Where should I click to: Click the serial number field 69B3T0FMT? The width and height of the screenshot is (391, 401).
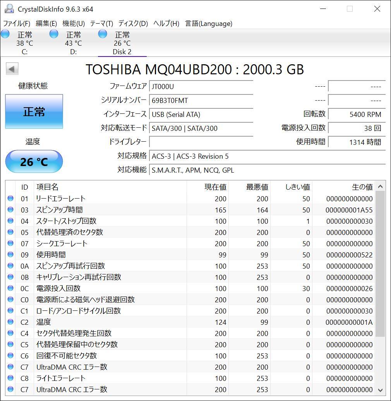(x=201, y=101)
